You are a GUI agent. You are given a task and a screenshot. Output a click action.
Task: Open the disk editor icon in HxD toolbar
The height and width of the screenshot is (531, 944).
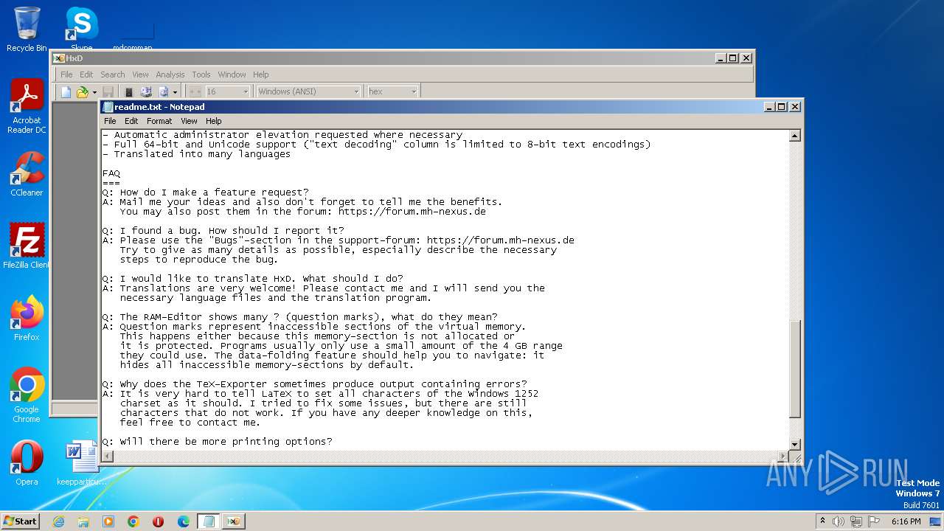145,91
